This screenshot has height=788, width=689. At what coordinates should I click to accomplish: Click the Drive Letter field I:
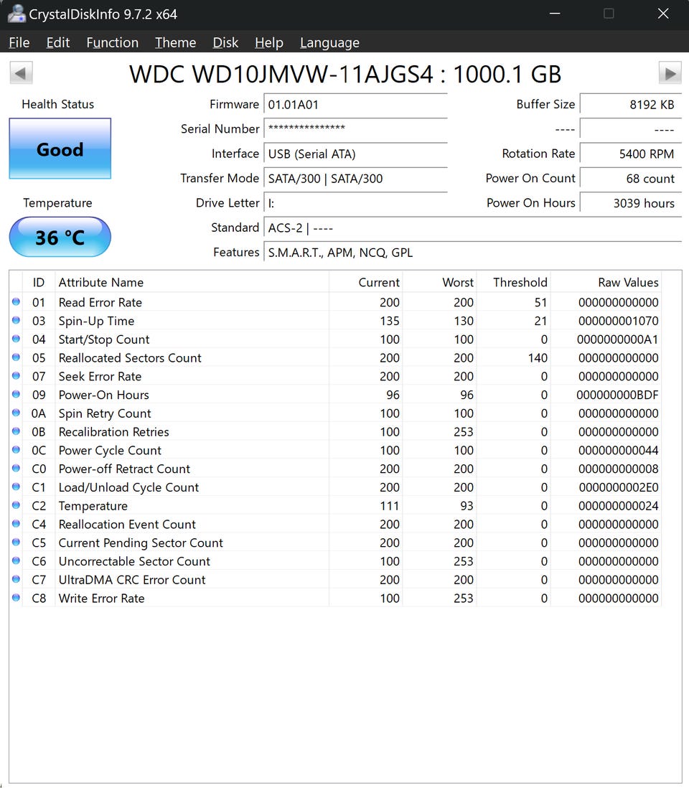pos(355,203)
